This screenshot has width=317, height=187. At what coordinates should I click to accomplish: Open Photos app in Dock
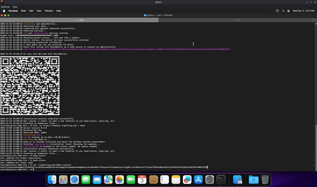click(119, 180)
